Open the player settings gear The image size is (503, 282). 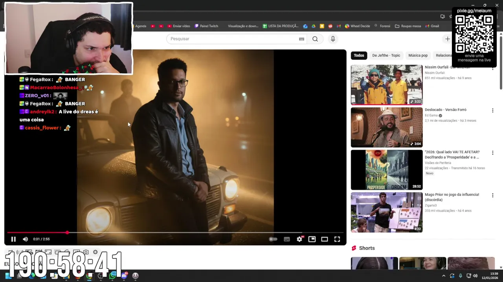click(299, 239)
